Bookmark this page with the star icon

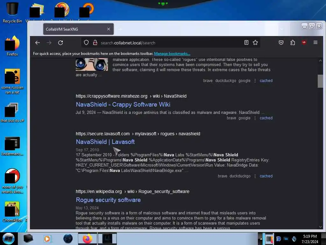pos(255,42)
